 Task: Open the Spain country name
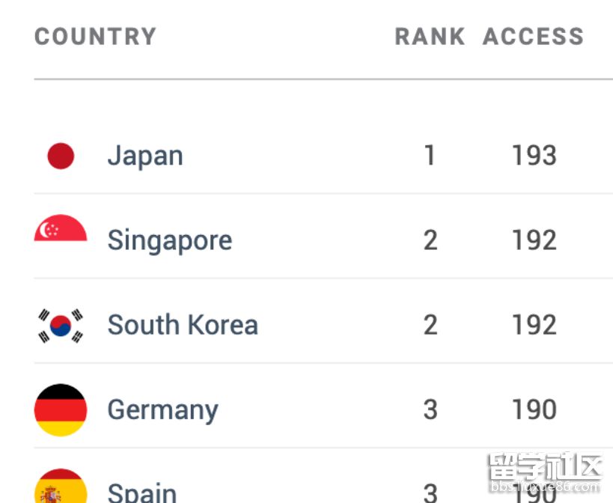[142, 493]
